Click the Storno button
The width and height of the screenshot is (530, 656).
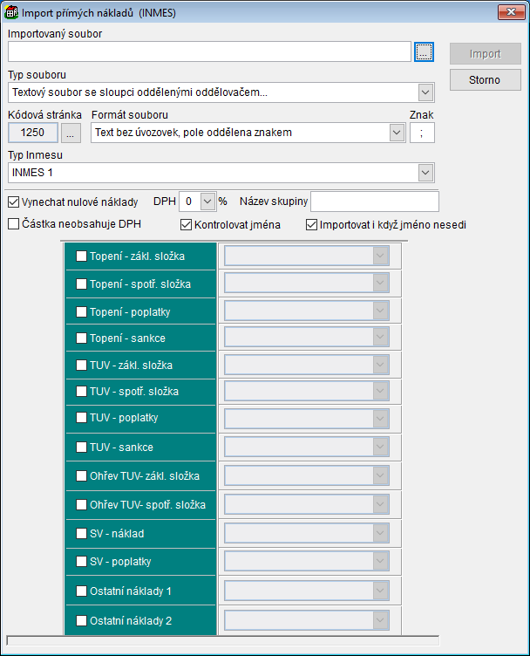click(486, 80)
